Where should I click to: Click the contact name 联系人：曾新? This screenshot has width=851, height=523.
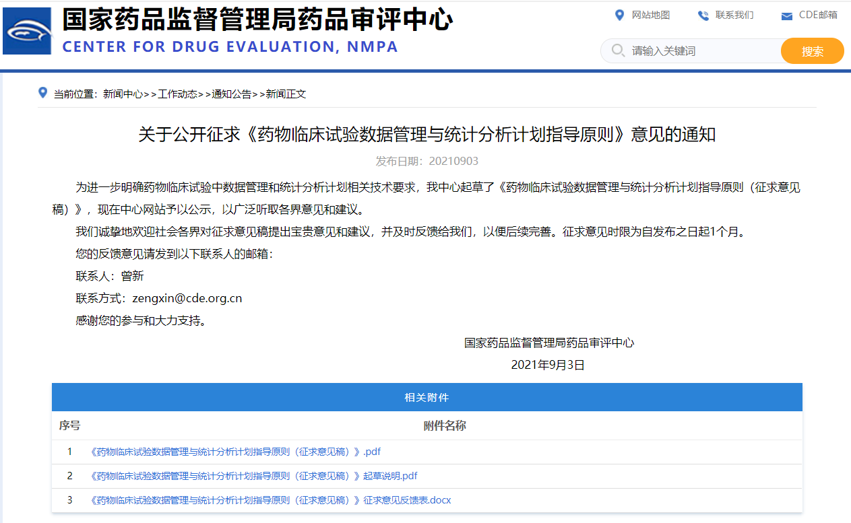coord(110,276)
